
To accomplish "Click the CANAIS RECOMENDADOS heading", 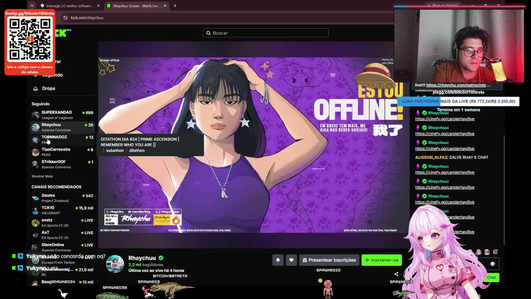I will click(x=56, y=187).
